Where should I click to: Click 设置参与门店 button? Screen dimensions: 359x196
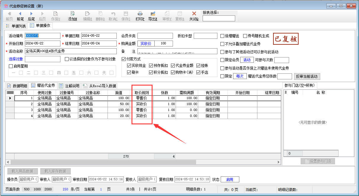point(318,161)
